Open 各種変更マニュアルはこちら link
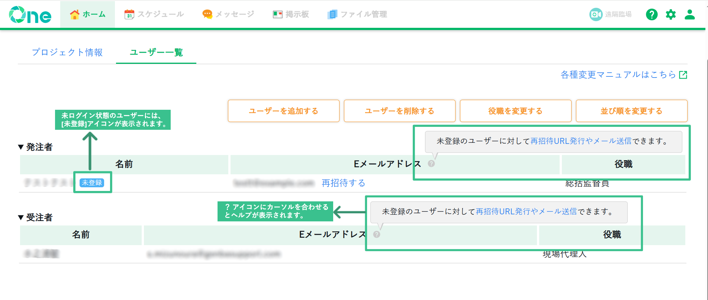Image resolution: width=708 pixels, height=300 pixels. pos(618,75)
